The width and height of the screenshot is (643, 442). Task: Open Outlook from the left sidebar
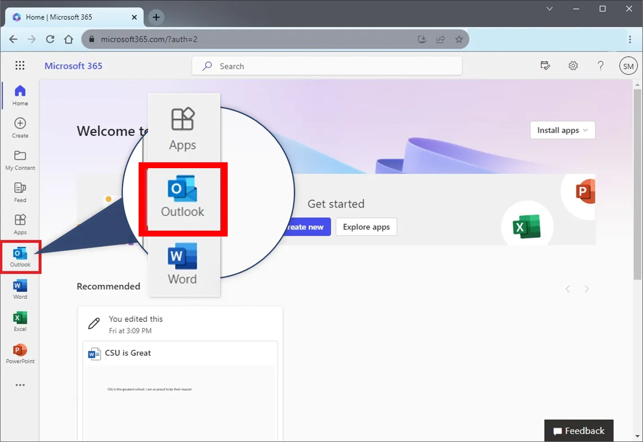20,256
